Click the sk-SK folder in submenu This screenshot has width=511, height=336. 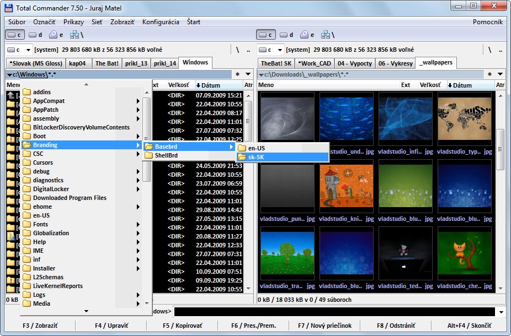click(x=282, y=157)
